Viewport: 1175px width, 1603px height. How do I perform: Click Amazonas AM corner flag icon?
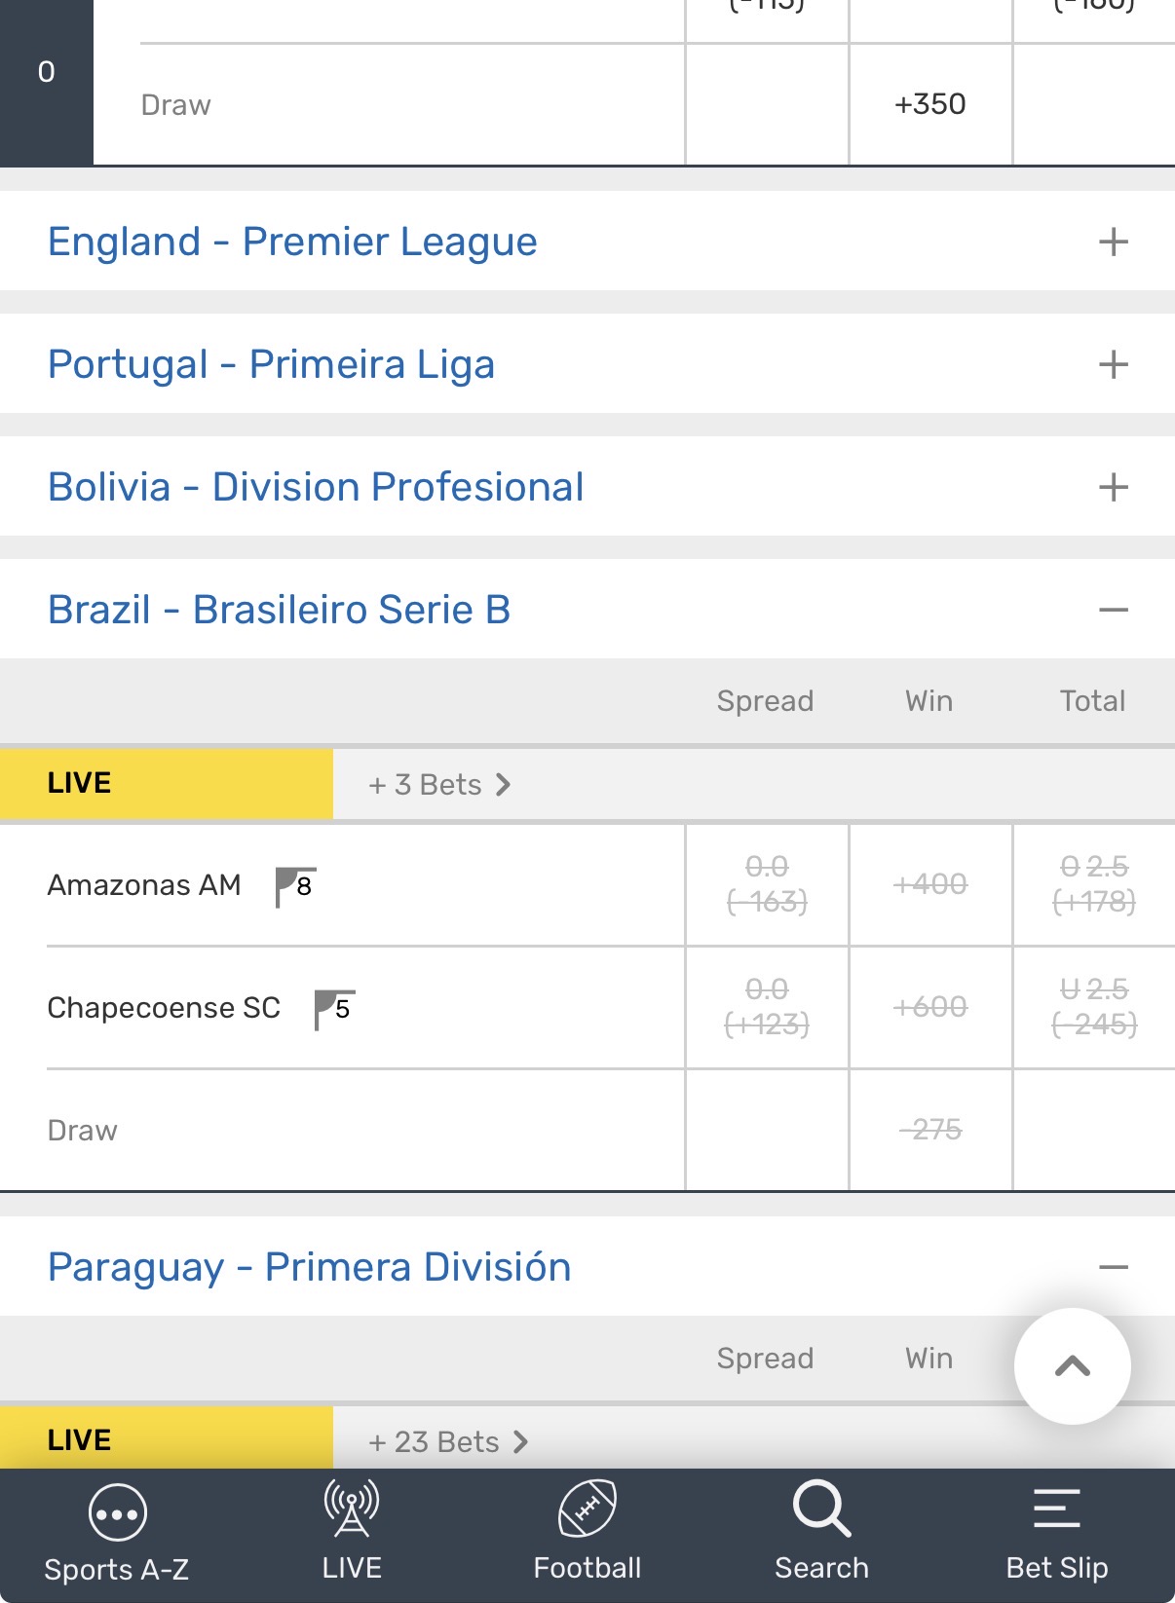(295, 886)
